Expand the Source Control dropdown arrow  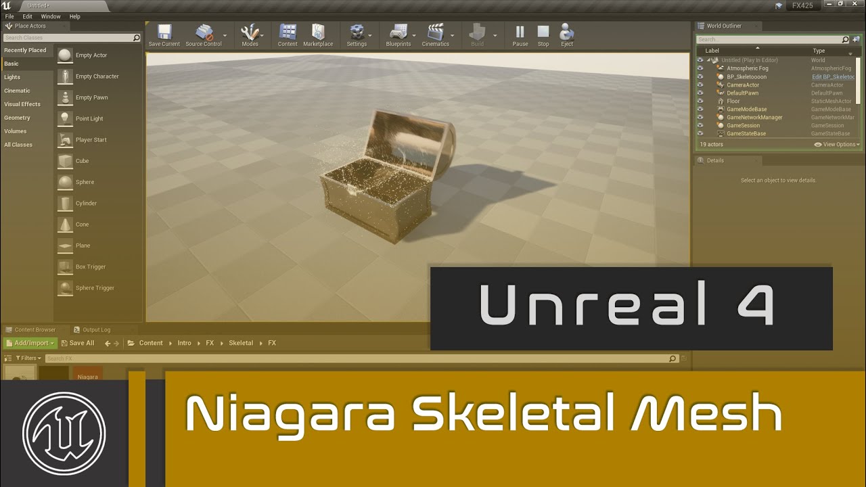(x=225, y=35)
